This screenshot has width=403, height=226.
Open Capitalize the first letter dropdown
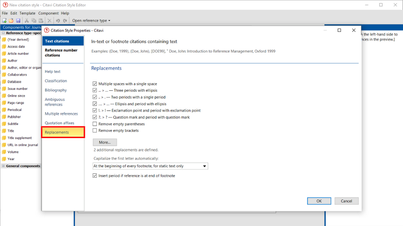pos(150,166)
